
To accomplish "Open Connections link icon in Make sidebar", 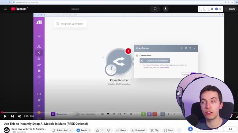I will pos(39,65).
